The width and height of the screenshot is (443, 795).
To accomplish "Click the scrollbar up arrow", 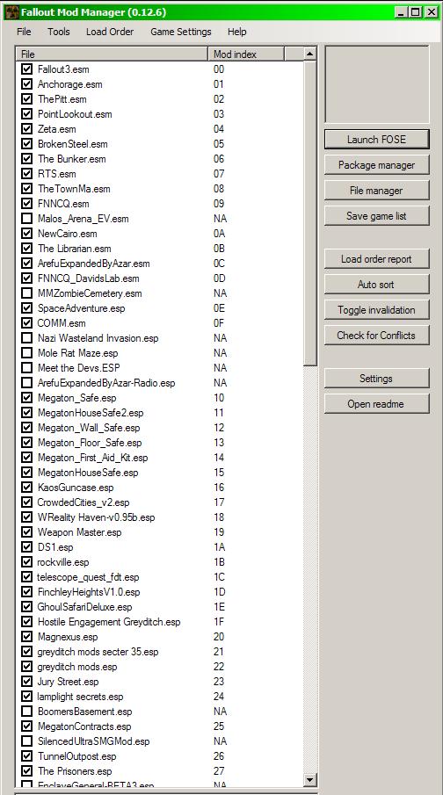I will pyautogui.click(x=309, y=54).
